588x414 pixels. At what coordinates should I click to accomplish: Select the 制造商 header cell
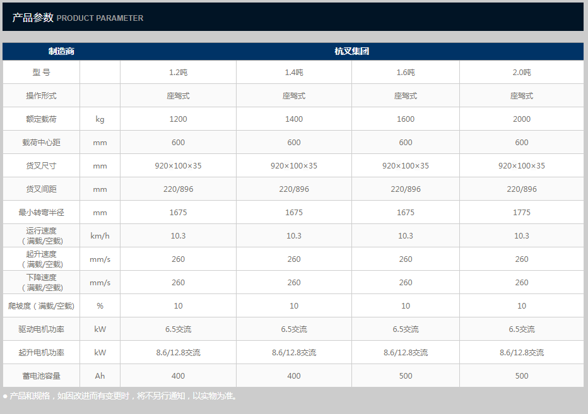(x=61, y=51)
